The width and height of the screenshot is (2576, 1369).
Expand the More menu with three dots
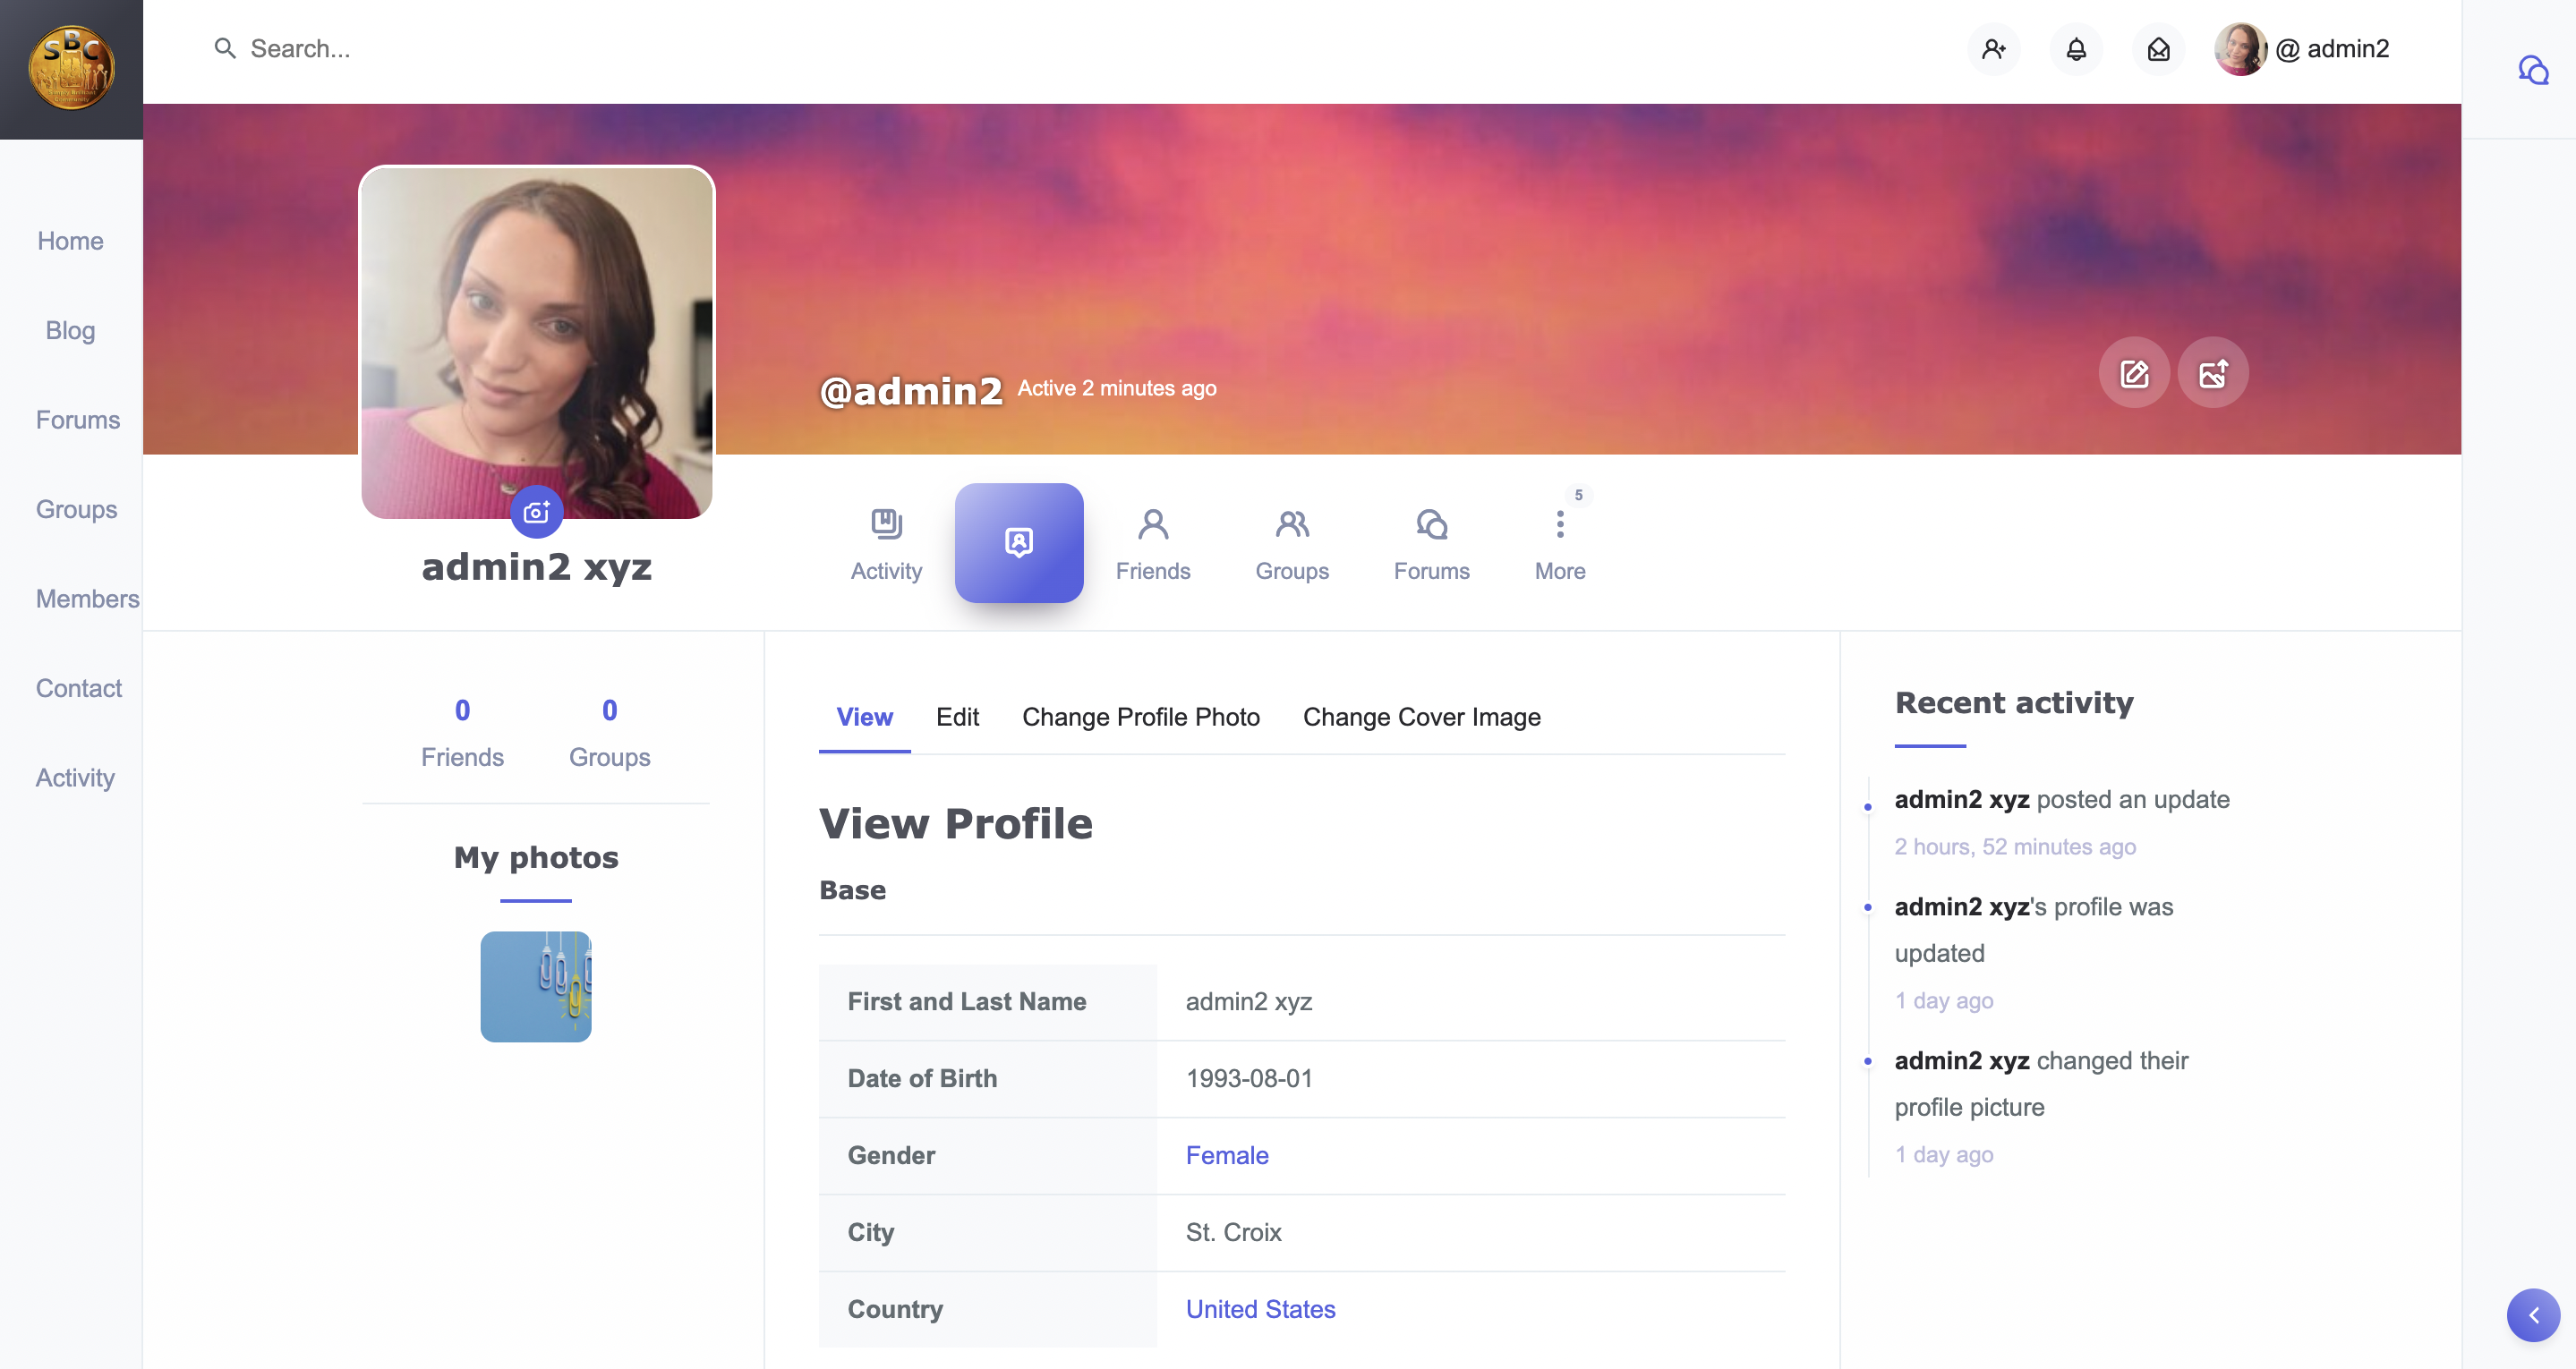pos(1559,543)
